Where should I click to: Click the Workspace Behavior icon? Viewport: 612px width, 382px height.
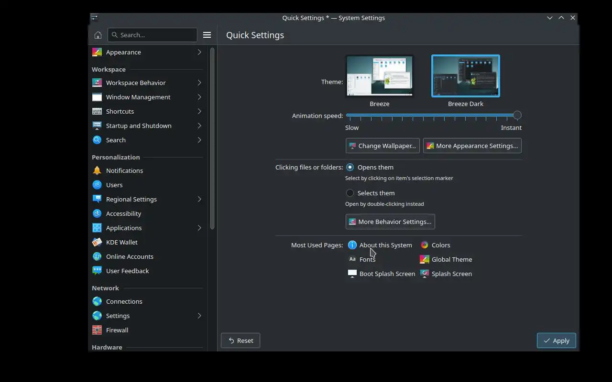pyautogui.click(x=97, y=83)
